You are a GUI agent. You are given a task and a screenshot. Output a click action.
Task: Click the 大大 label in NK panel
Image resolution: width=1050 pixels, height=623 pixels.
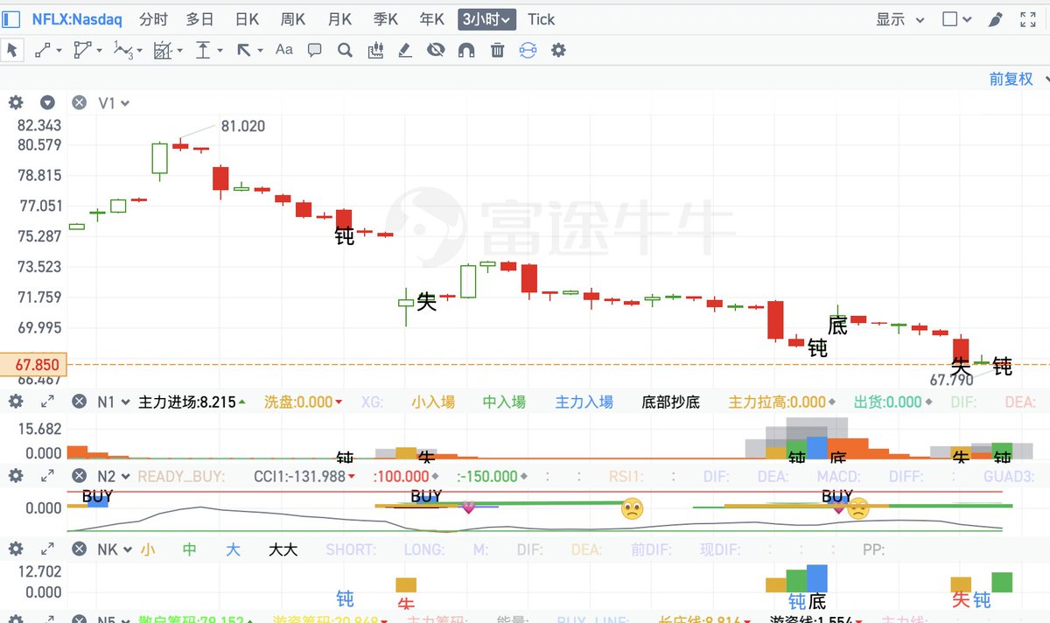(x=283, y=549)
